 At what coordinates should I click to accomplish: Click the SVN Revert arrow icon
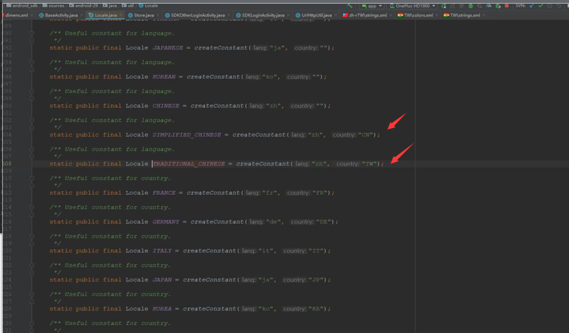(559, 6)
